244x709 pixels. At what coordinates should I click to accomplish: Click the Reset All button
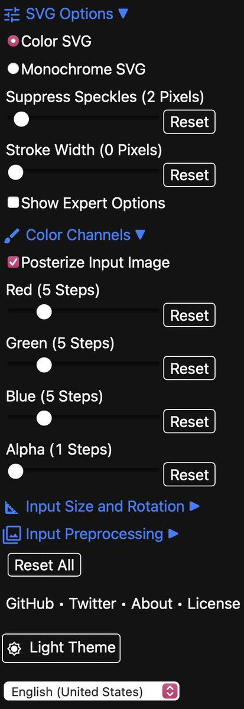(44, 565)
